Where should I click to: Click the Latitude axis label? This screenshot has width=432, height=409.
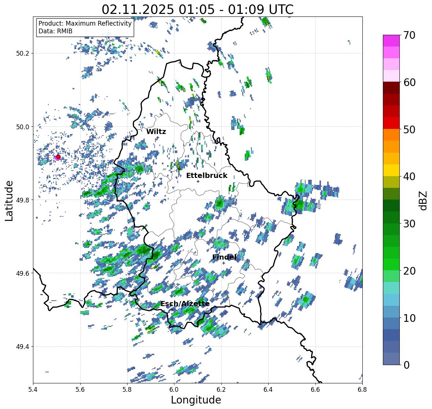(9, 201)
